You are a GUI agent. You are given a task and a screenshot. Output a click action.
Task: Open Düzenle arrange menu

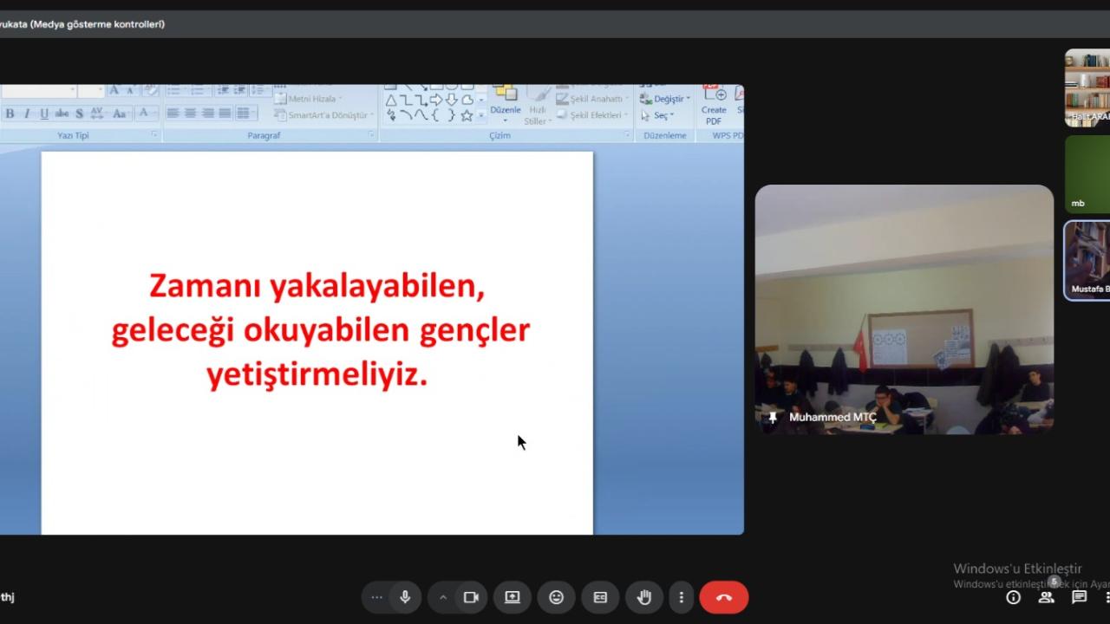[x=506, y=105]
